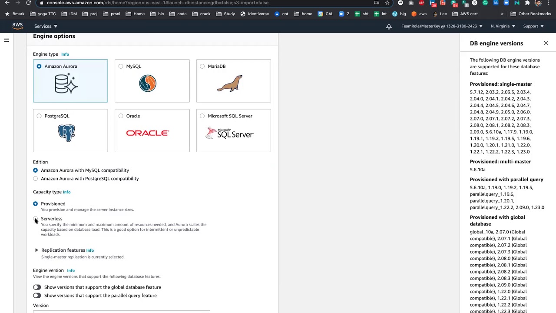Open the notifications bell

click(x=389, y=27)
